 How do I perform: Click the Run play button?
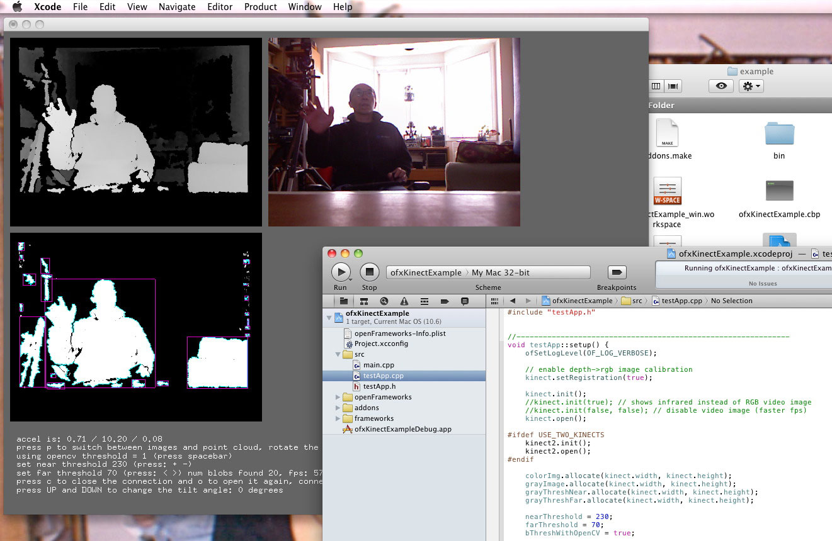point(341,272)
